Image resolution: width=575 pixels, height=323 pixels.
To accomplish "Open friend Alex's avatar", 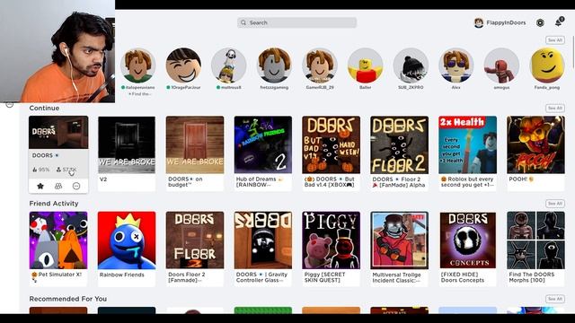I will pyautogui.click(x=456, y=65).
